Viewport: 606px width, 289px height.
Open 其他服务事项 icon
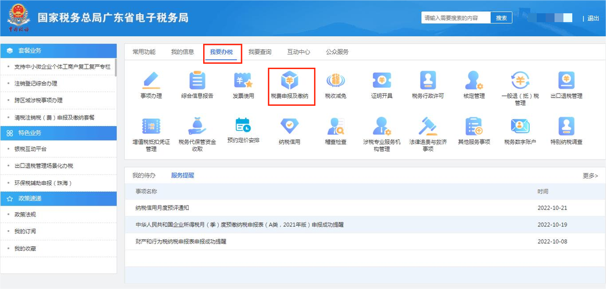474,126
